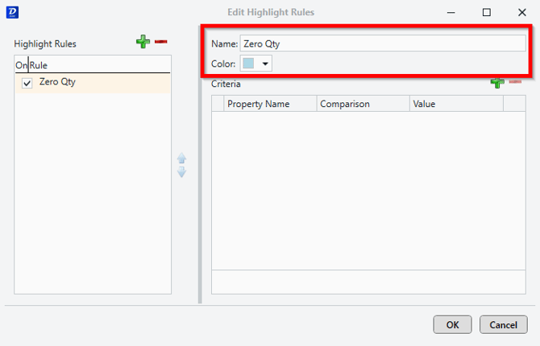Click into the Name text field
This screenshot has height=346, width=540.
pos(377,43)
